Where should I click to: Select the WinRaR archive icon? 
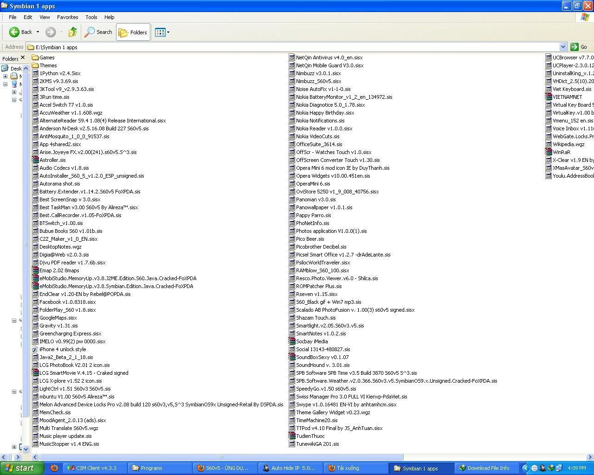[x=549, y=152]
